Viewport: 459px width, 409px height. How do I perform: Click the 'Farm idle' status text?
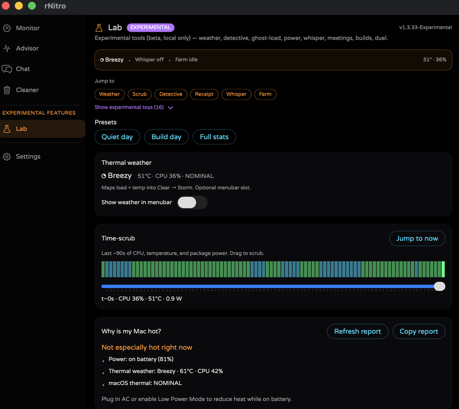(186, 60)
